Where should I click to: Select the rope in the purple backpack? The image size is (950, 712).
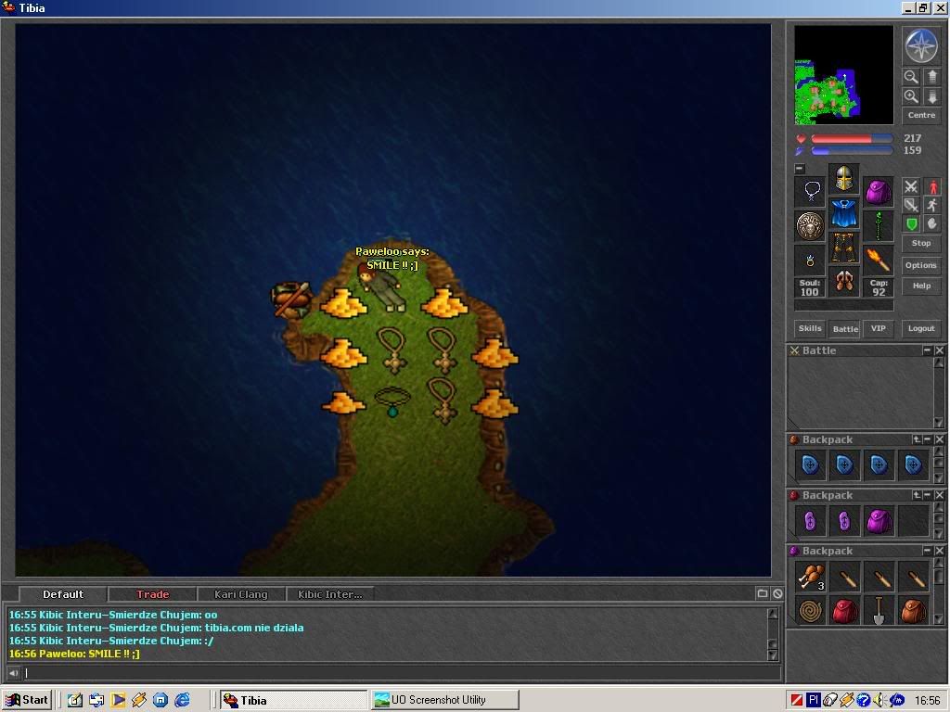coord(811,610)
